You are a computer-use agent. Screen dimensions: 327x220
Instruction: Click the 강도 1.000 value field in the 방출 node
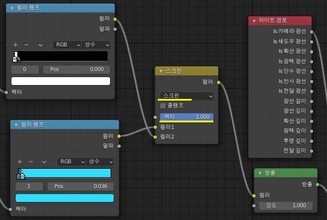click(286, 206)
